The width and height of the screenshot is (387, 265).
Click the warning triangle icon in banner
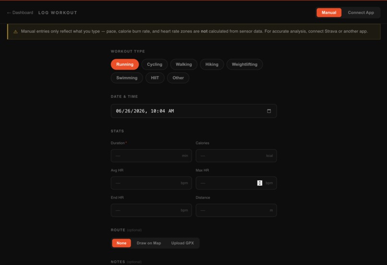(x=15, y=32)
